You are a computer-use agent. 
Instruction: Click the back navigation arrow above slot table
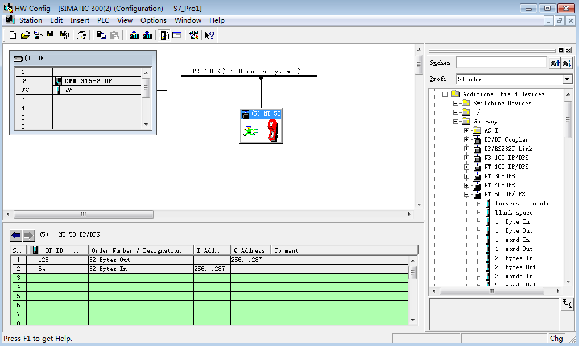coord(15,234)
